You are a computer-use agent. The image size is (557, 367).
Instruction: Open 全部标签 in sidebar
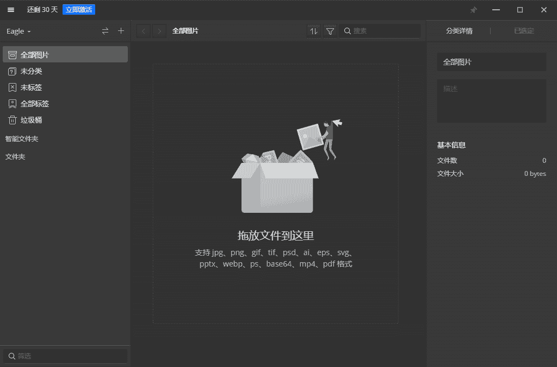[35, 104]
